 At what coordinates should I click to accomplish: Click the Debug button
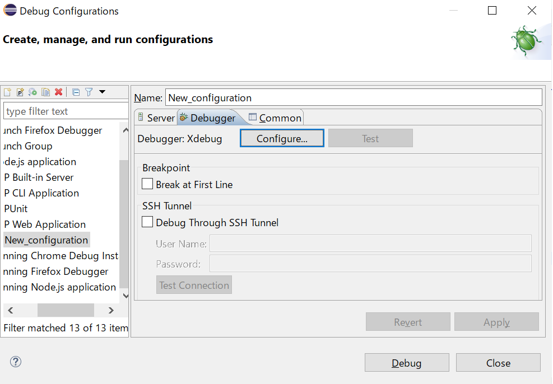(407, 363)
